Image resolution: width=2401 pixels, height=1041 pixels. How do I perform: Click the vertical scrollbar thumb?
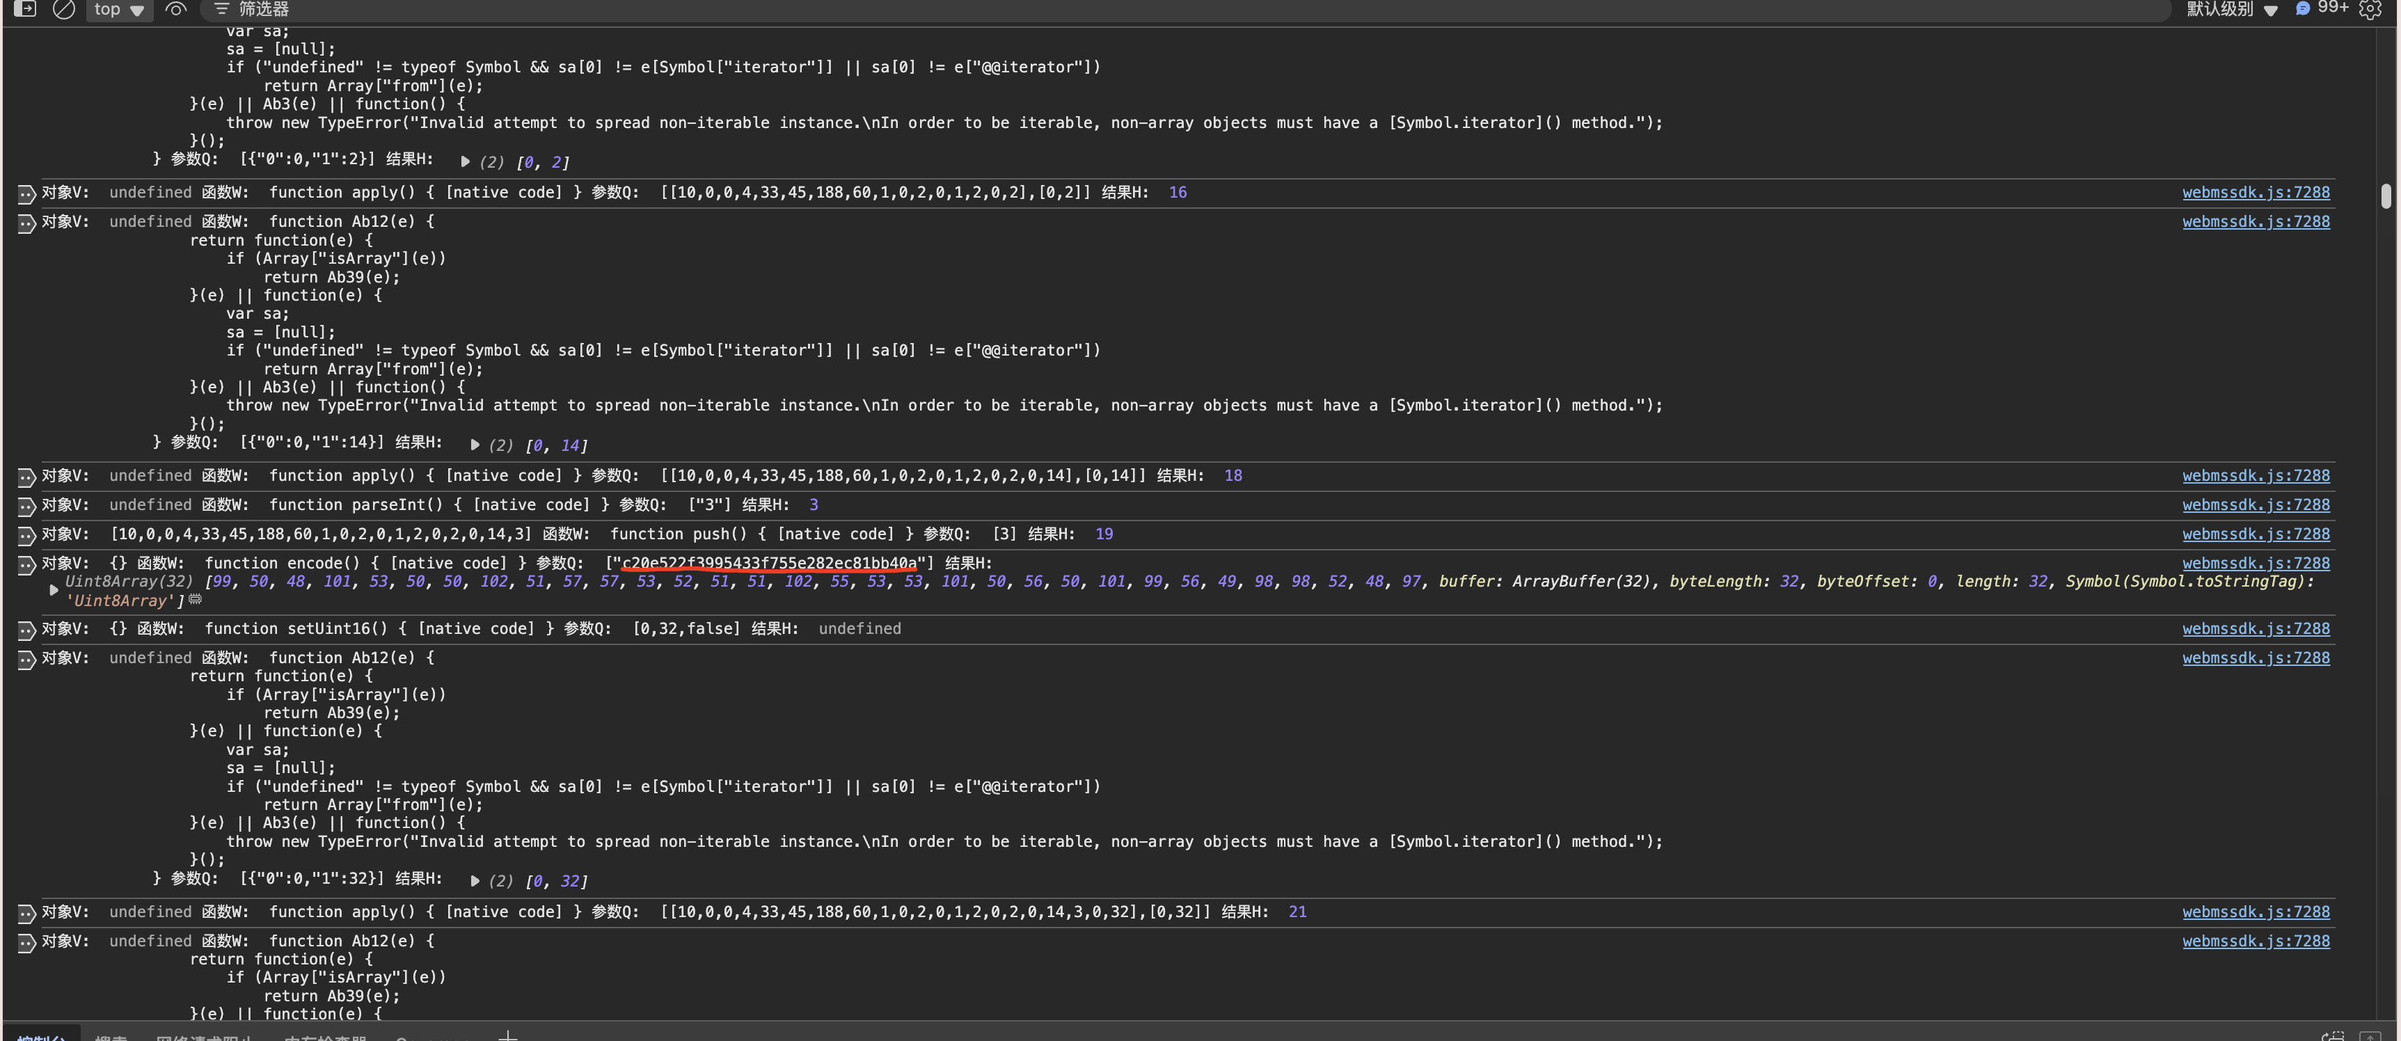tap(2385, 196)
